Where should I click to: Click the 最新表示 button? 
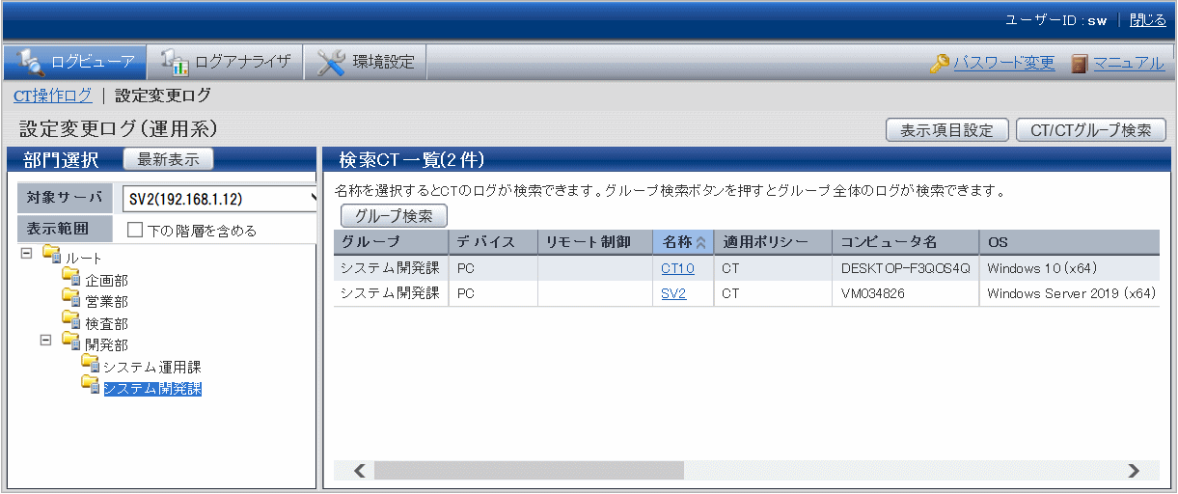169,159
